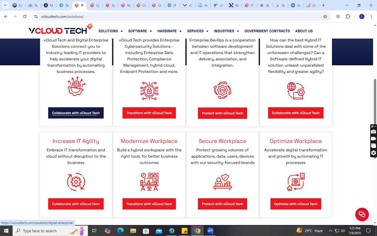This screenshot has height=236, width=377.
Task: Open the Modernize Workplace heading link
Action: coord(149,141)
